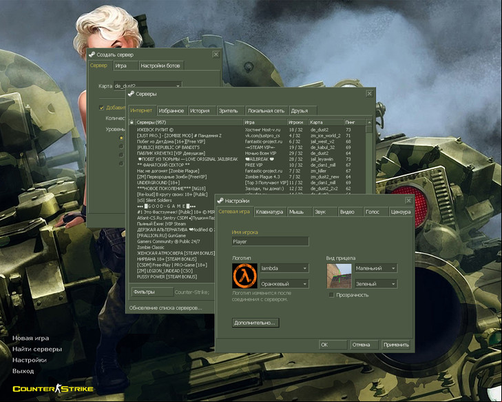Image resolution: width=502 pixels, height=402 pixels.
Task: Open the Друзья tab
Action: click(x=302, y=110)
